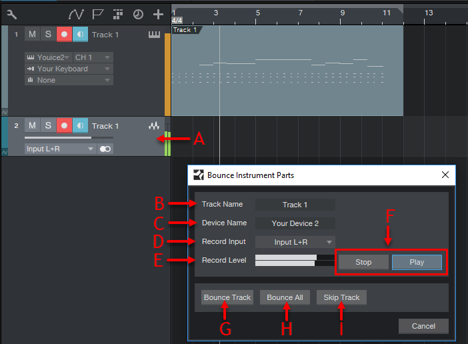The image size is (468, 344).
Task: Click the Track Name field showing Track 1
Action: point(295,205)
